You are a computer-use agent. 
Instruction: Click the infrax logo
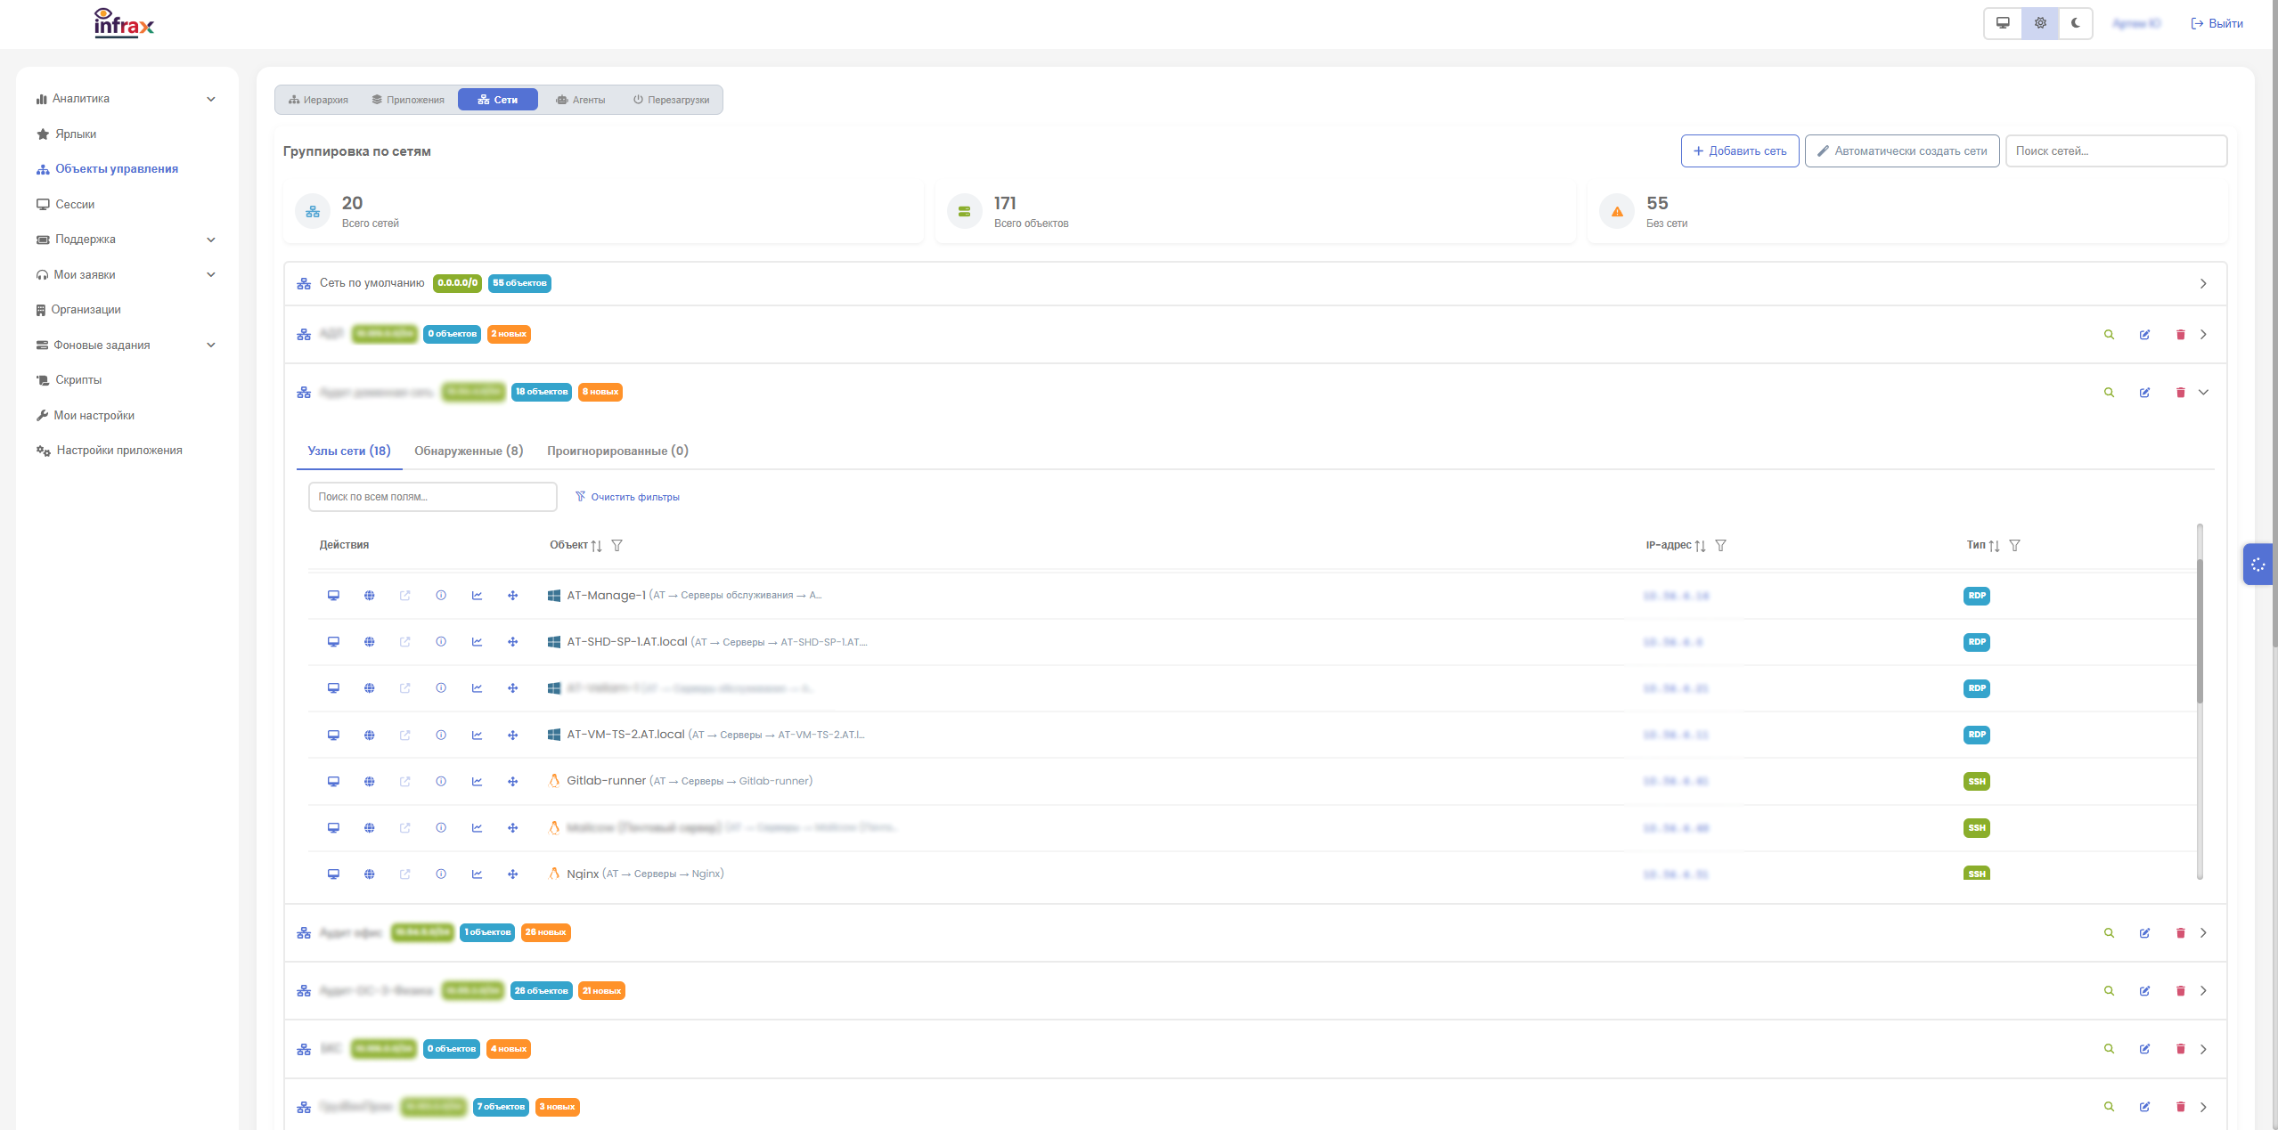pos(124,23)
